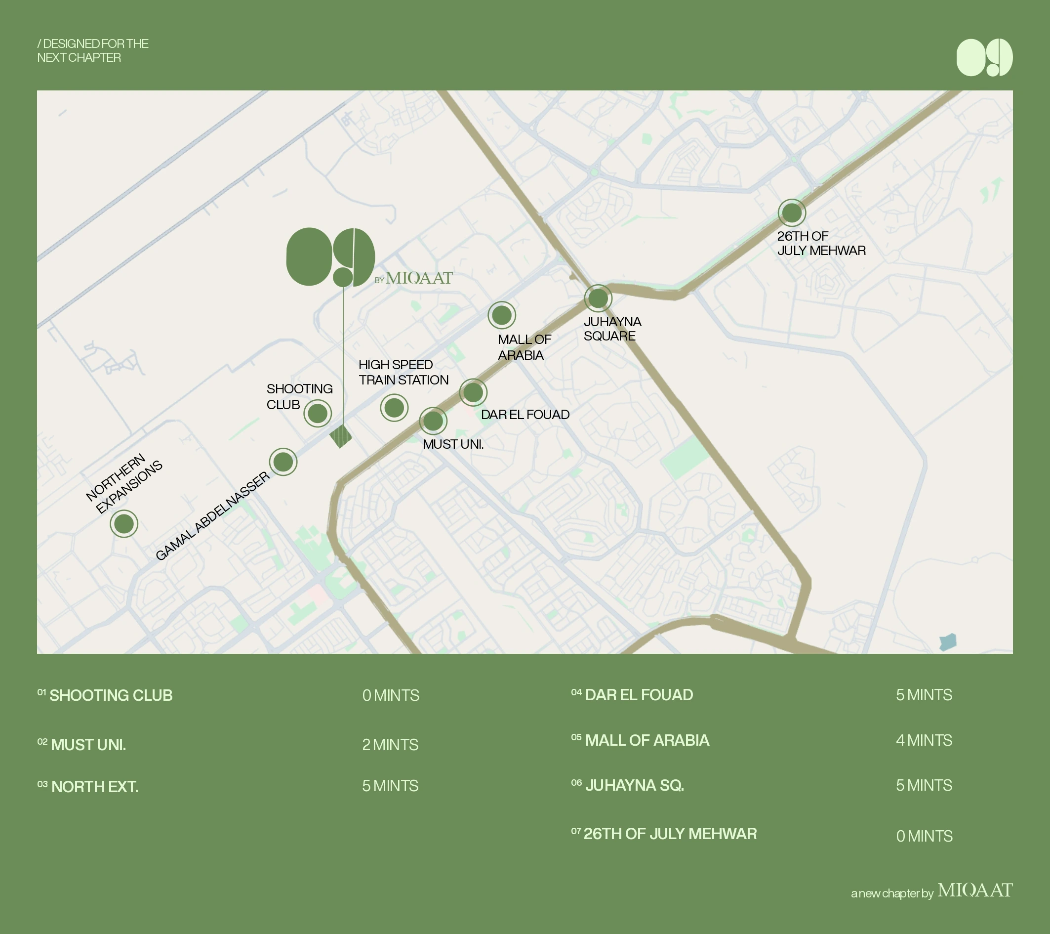The image size is (1050, 934).
Task: Click '02 MUST UNI.' in the legend
Action: [x=81, y=744]
